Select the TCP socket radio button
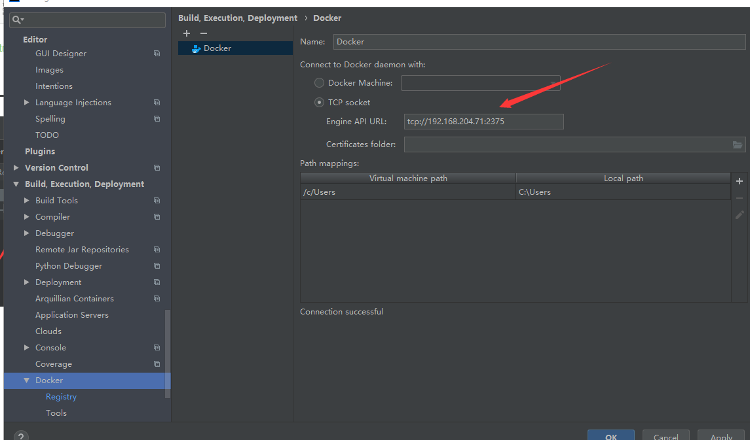 319,102
